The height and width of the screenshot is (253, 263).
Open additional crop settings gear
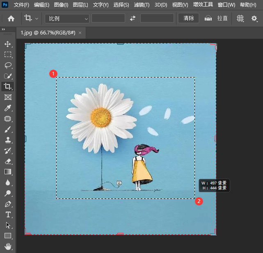coord(254,18)
